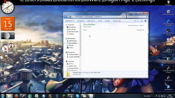Select Muziek library
175x98 pixels.
point(70,45)
